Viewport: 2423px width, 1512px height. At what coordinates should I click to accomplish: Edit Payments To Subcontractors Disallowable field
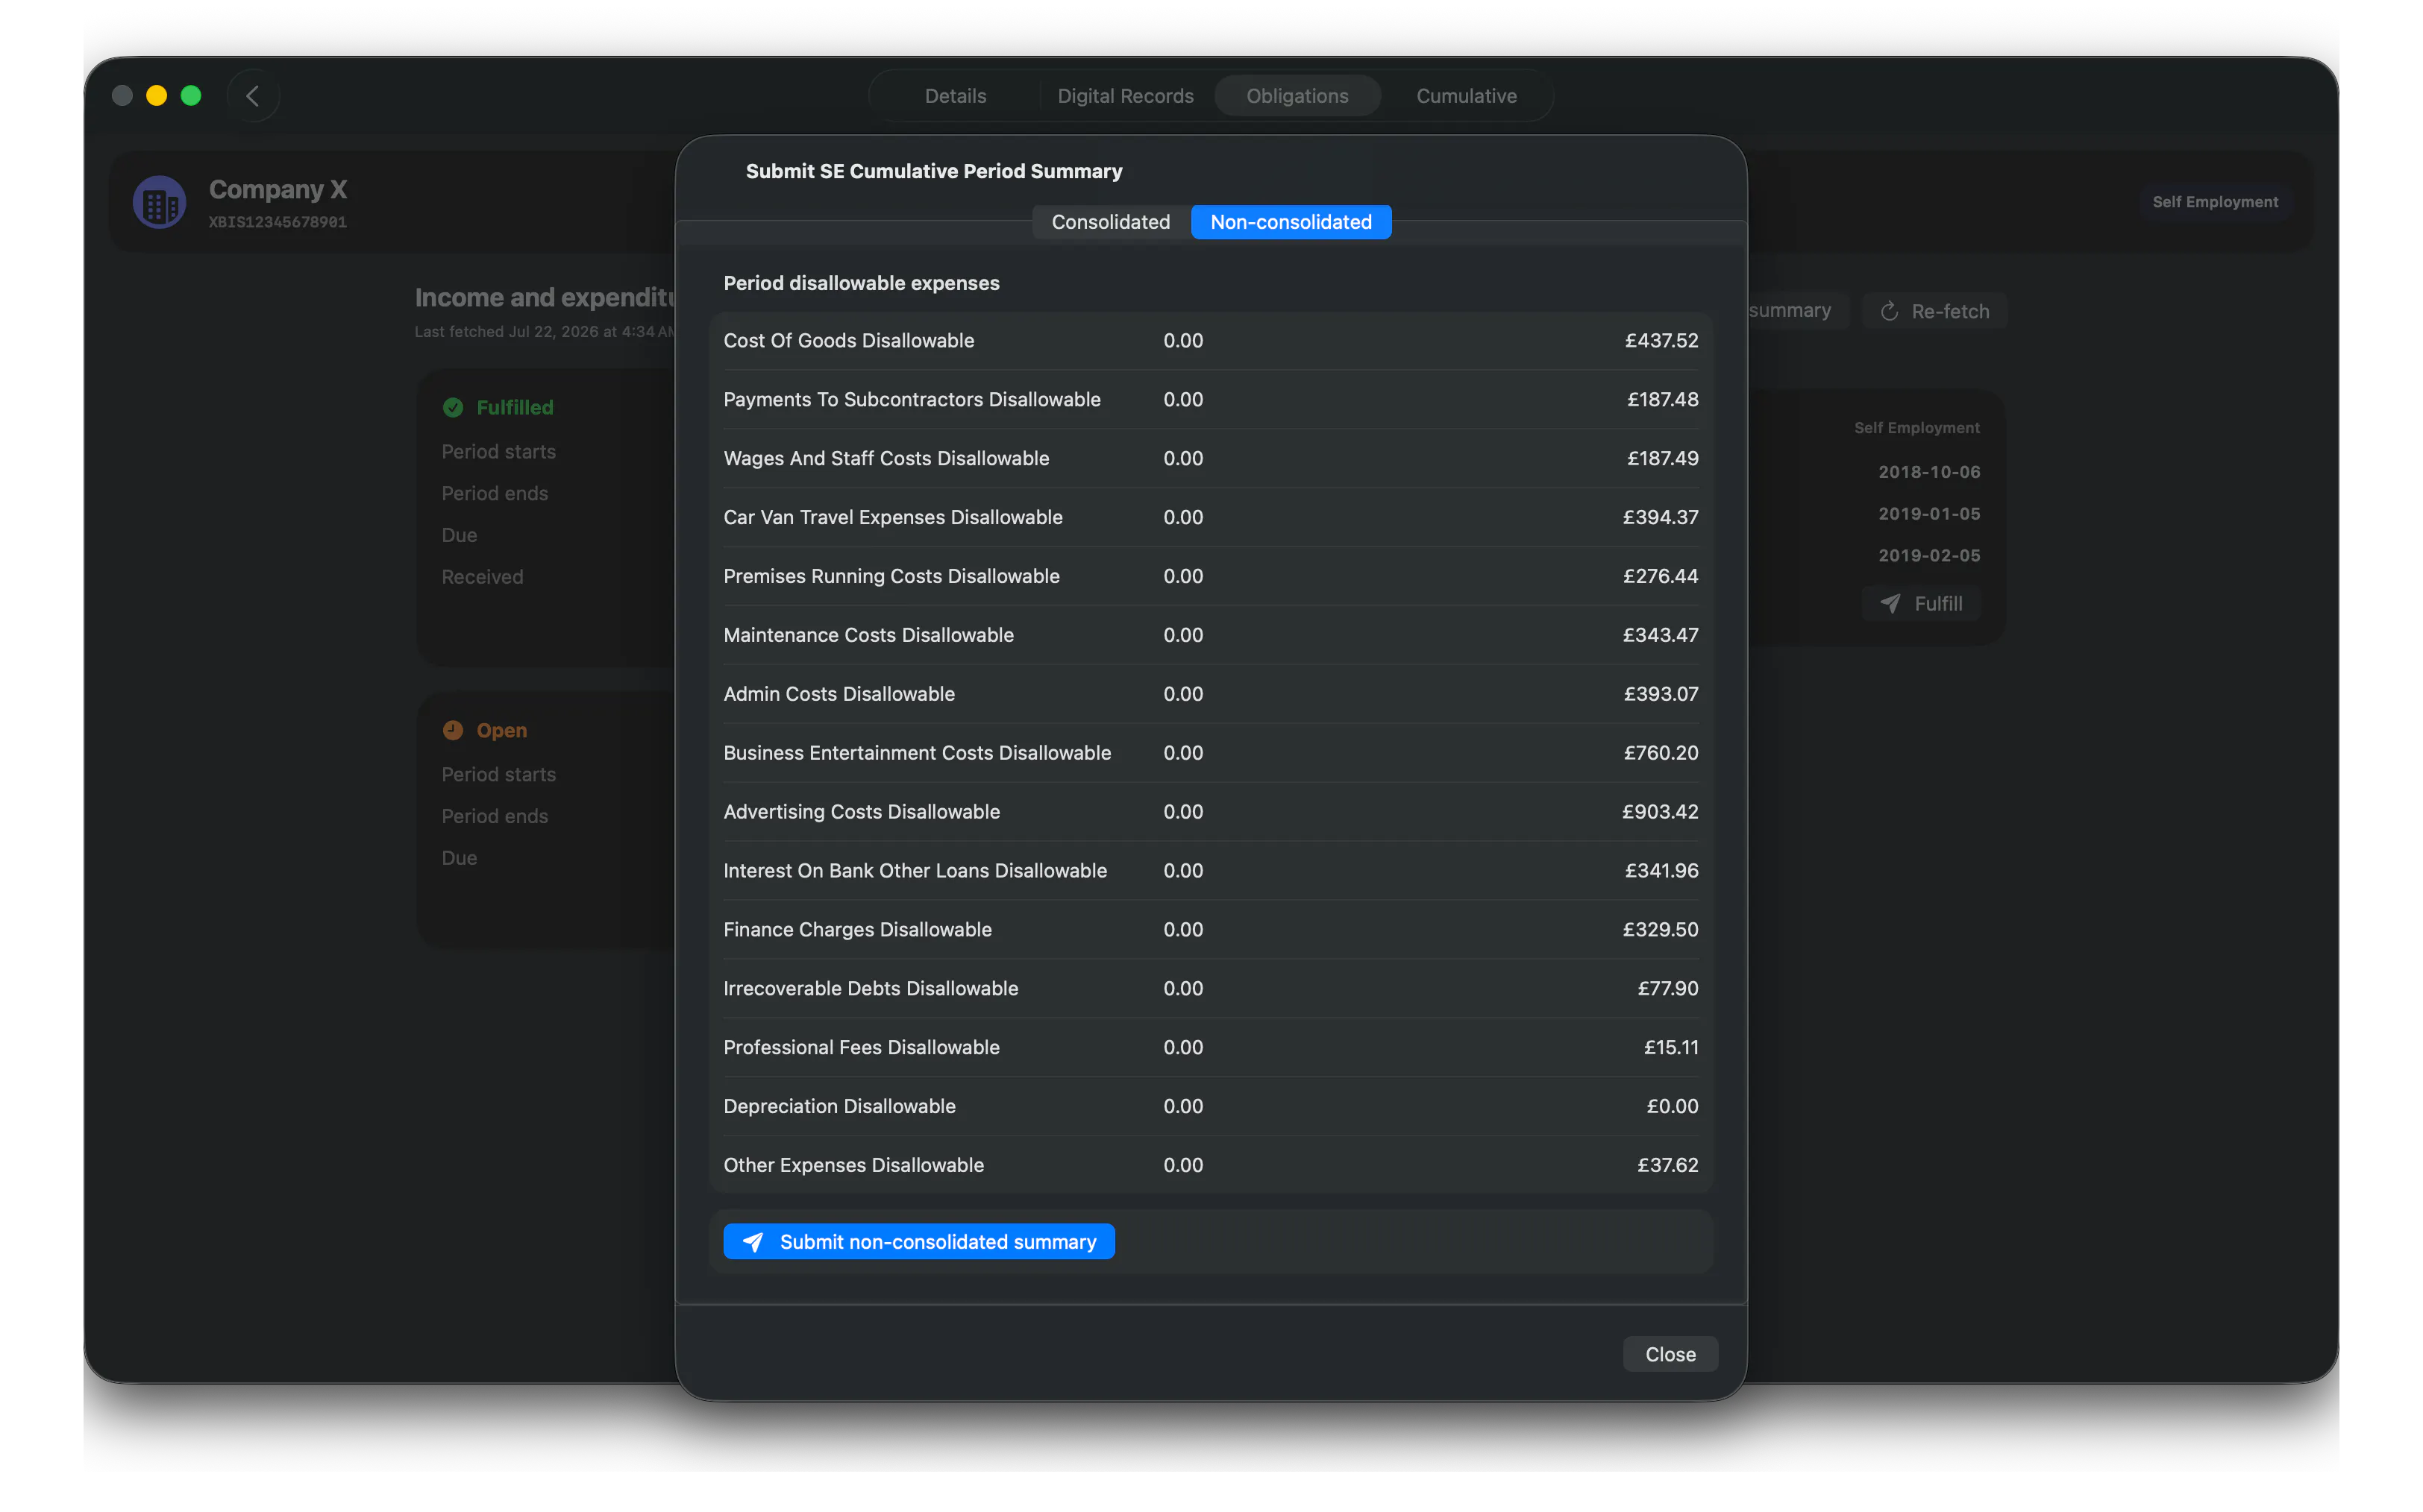click(1182, 400)
